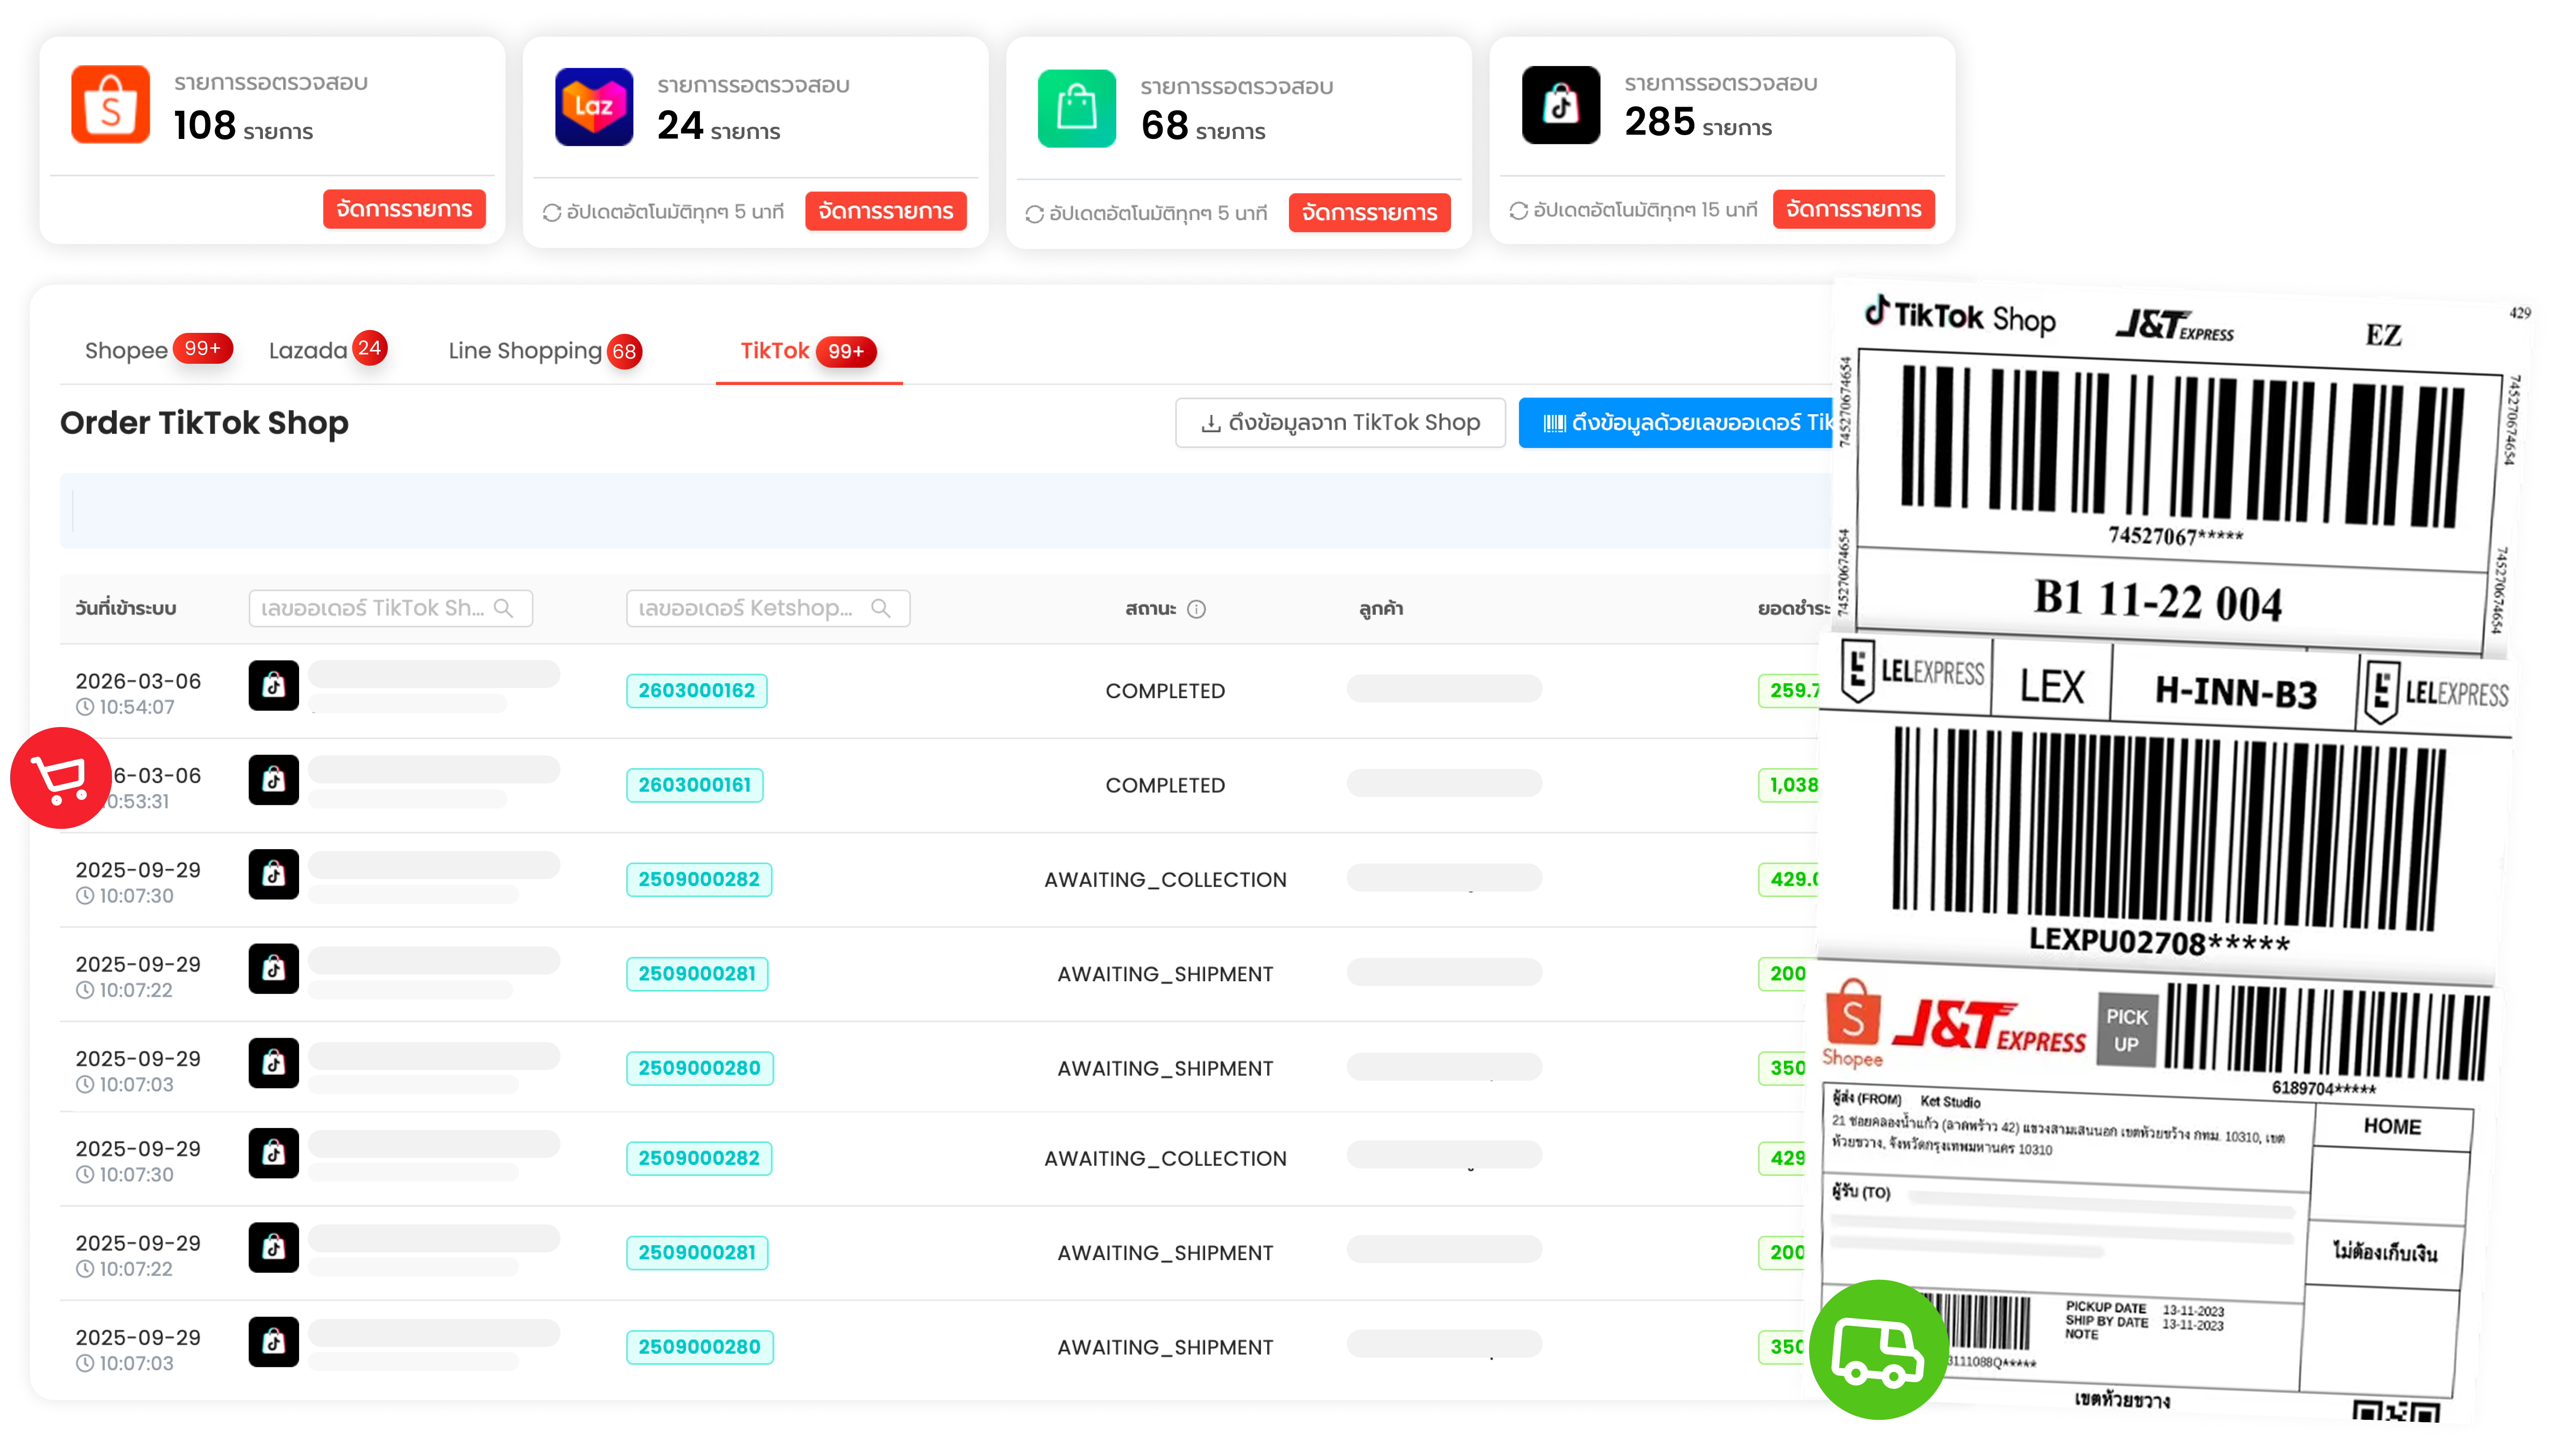Click the green delivery truck icon

1878,1349
